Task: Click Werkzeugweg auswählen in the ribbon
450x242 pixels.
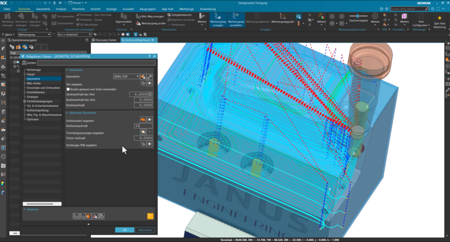Action: (236, 19)
